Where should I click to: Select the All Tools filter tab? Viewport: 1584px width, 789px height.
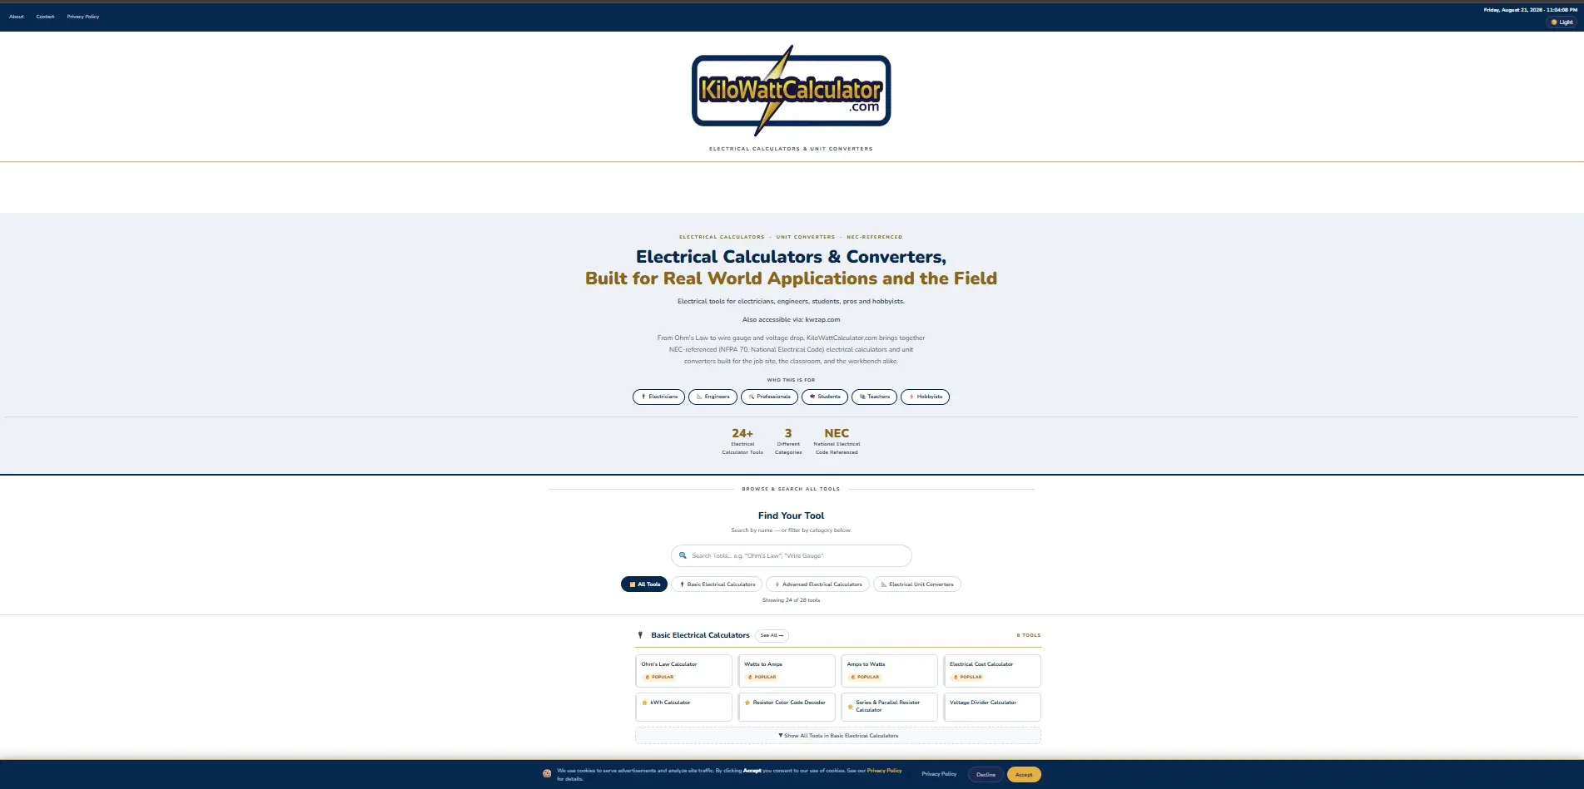[644, 584]
